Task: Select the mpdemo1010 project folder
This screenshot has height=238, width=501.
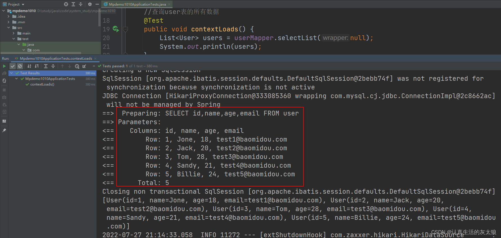Action: coord(24,11)
